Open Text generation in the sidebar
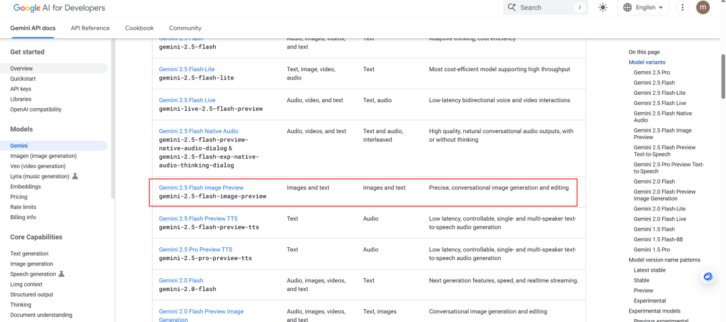The image size is (726, 322). [x=29, y=254]
